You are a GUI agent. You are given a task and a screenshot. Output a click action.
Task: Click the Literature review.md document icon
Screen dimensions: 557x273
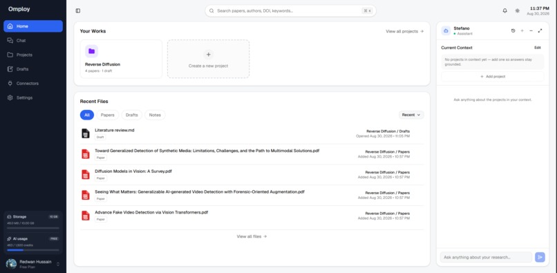(86, 133)
